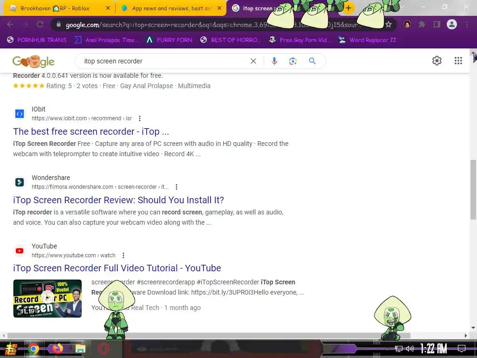Viewport: 477px width, 358px height.
Task: Submit search with the magnifier icon
Action: pyautogui.click(x=312, y=61)
